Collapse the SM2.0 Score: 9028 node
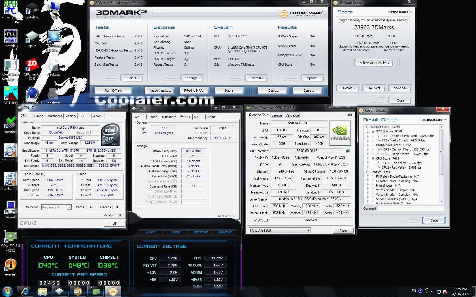476x297 pixels. click(373, 131)
